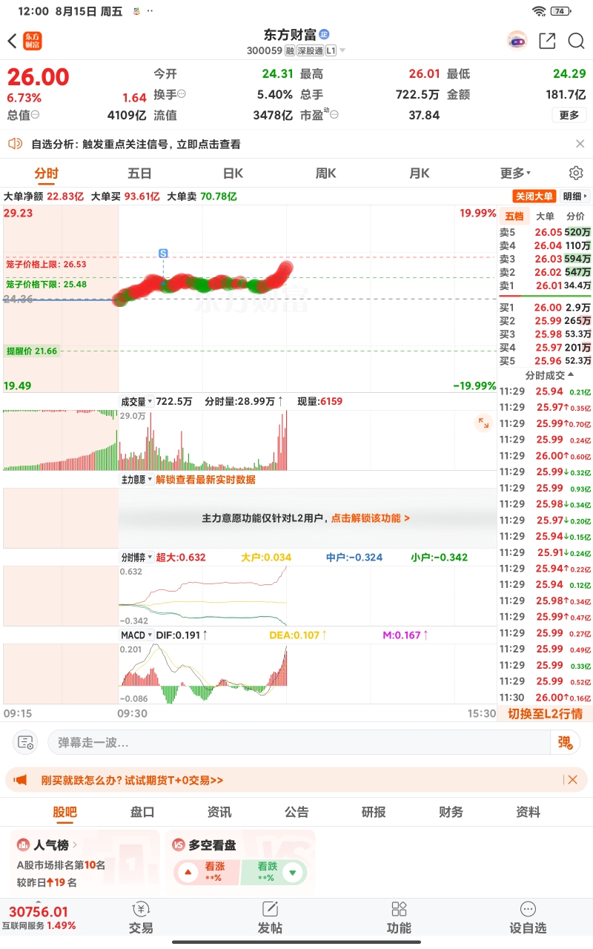Expand chart to fullscreen icon
This screenshot has height=949, width=593.
coord(483,423)
